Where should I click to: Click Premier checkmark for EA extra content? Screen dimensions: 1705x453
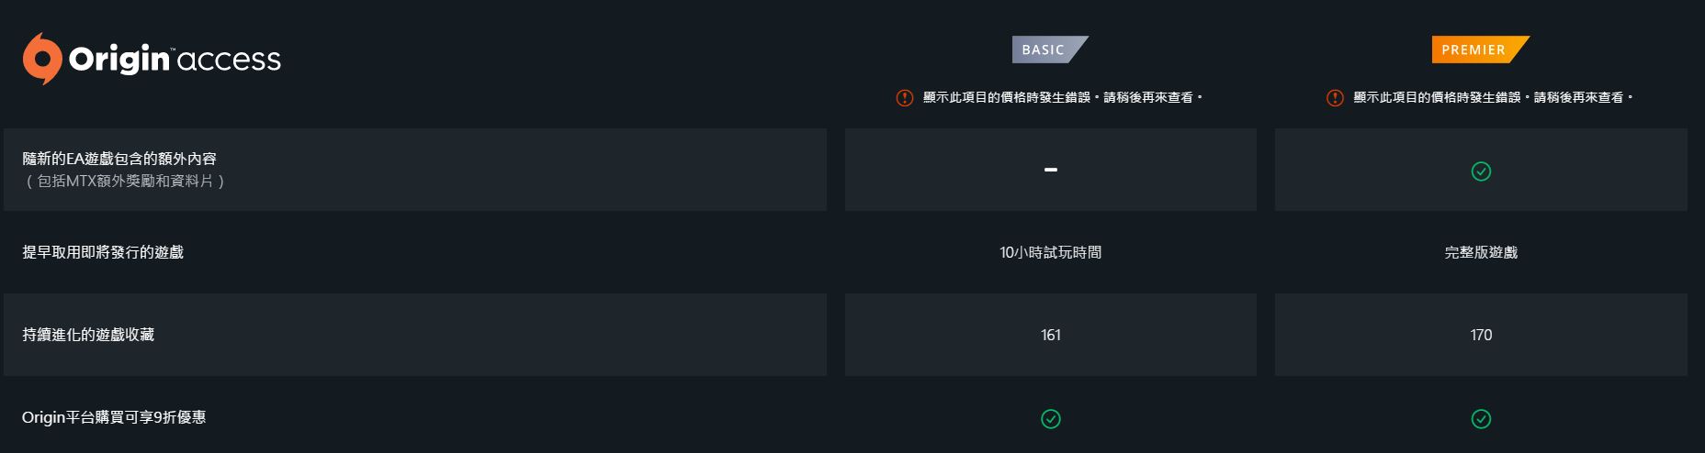(x=1481, y=171)
